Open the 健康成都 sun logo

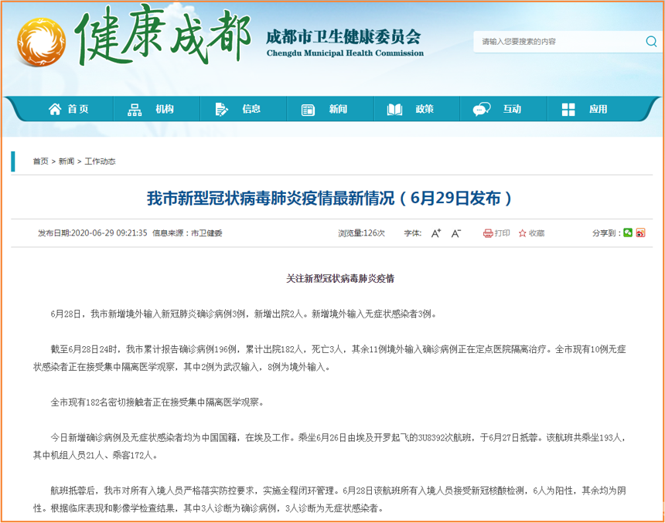41,42
